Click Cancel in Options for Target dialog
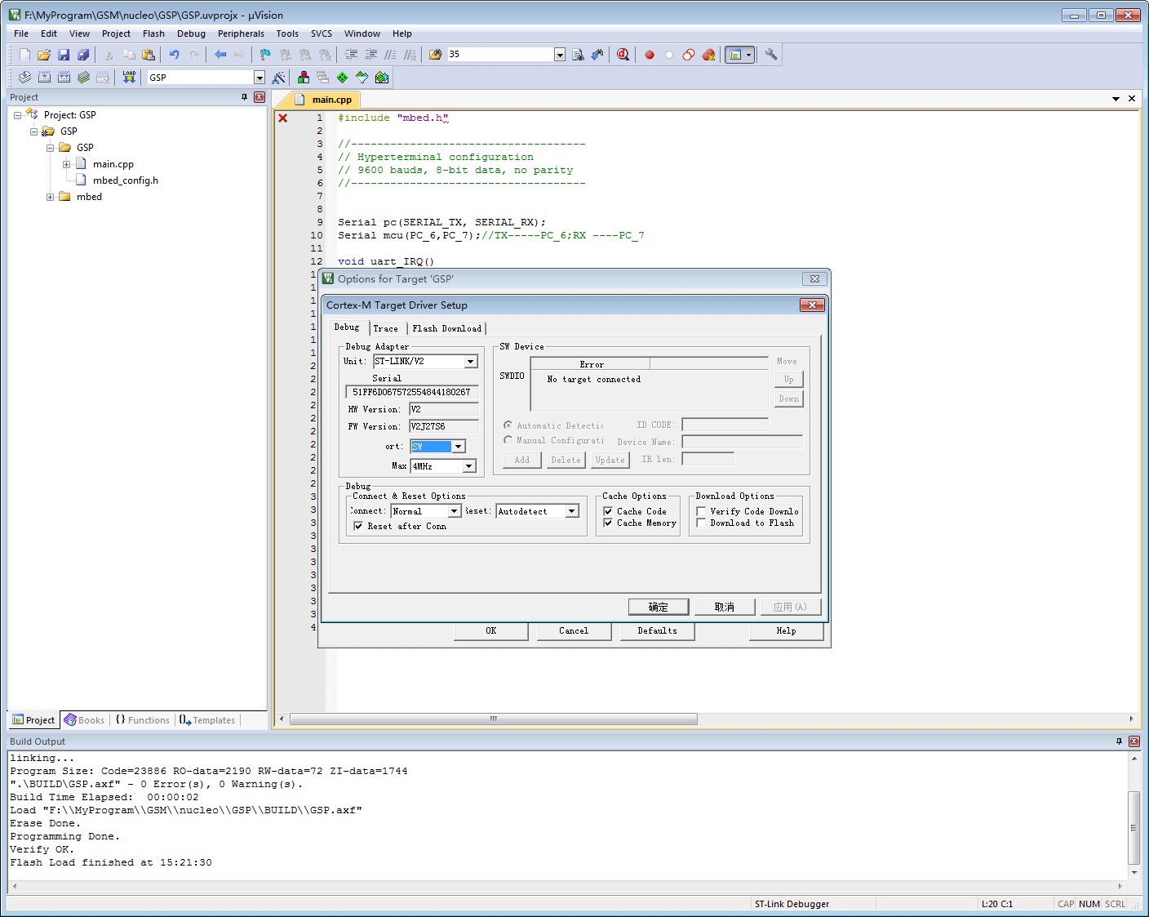1149x917 pixels. 574,630
